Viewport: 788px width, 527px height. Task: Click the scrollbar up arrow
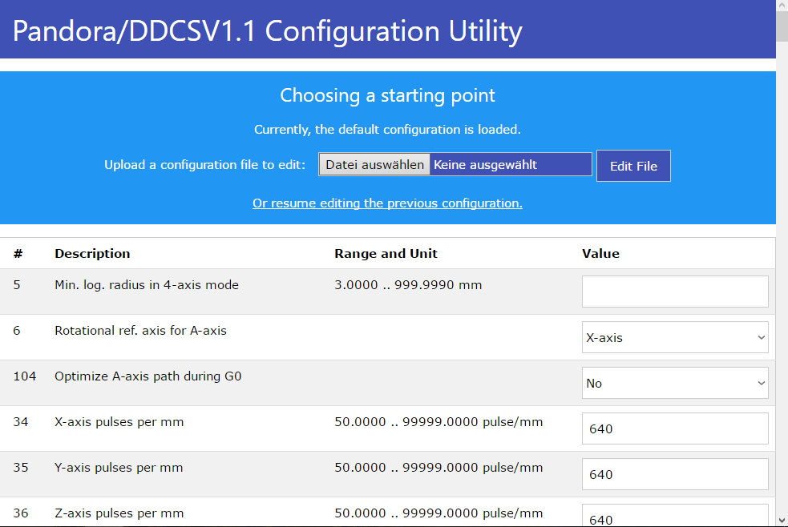tap(782, 4)
